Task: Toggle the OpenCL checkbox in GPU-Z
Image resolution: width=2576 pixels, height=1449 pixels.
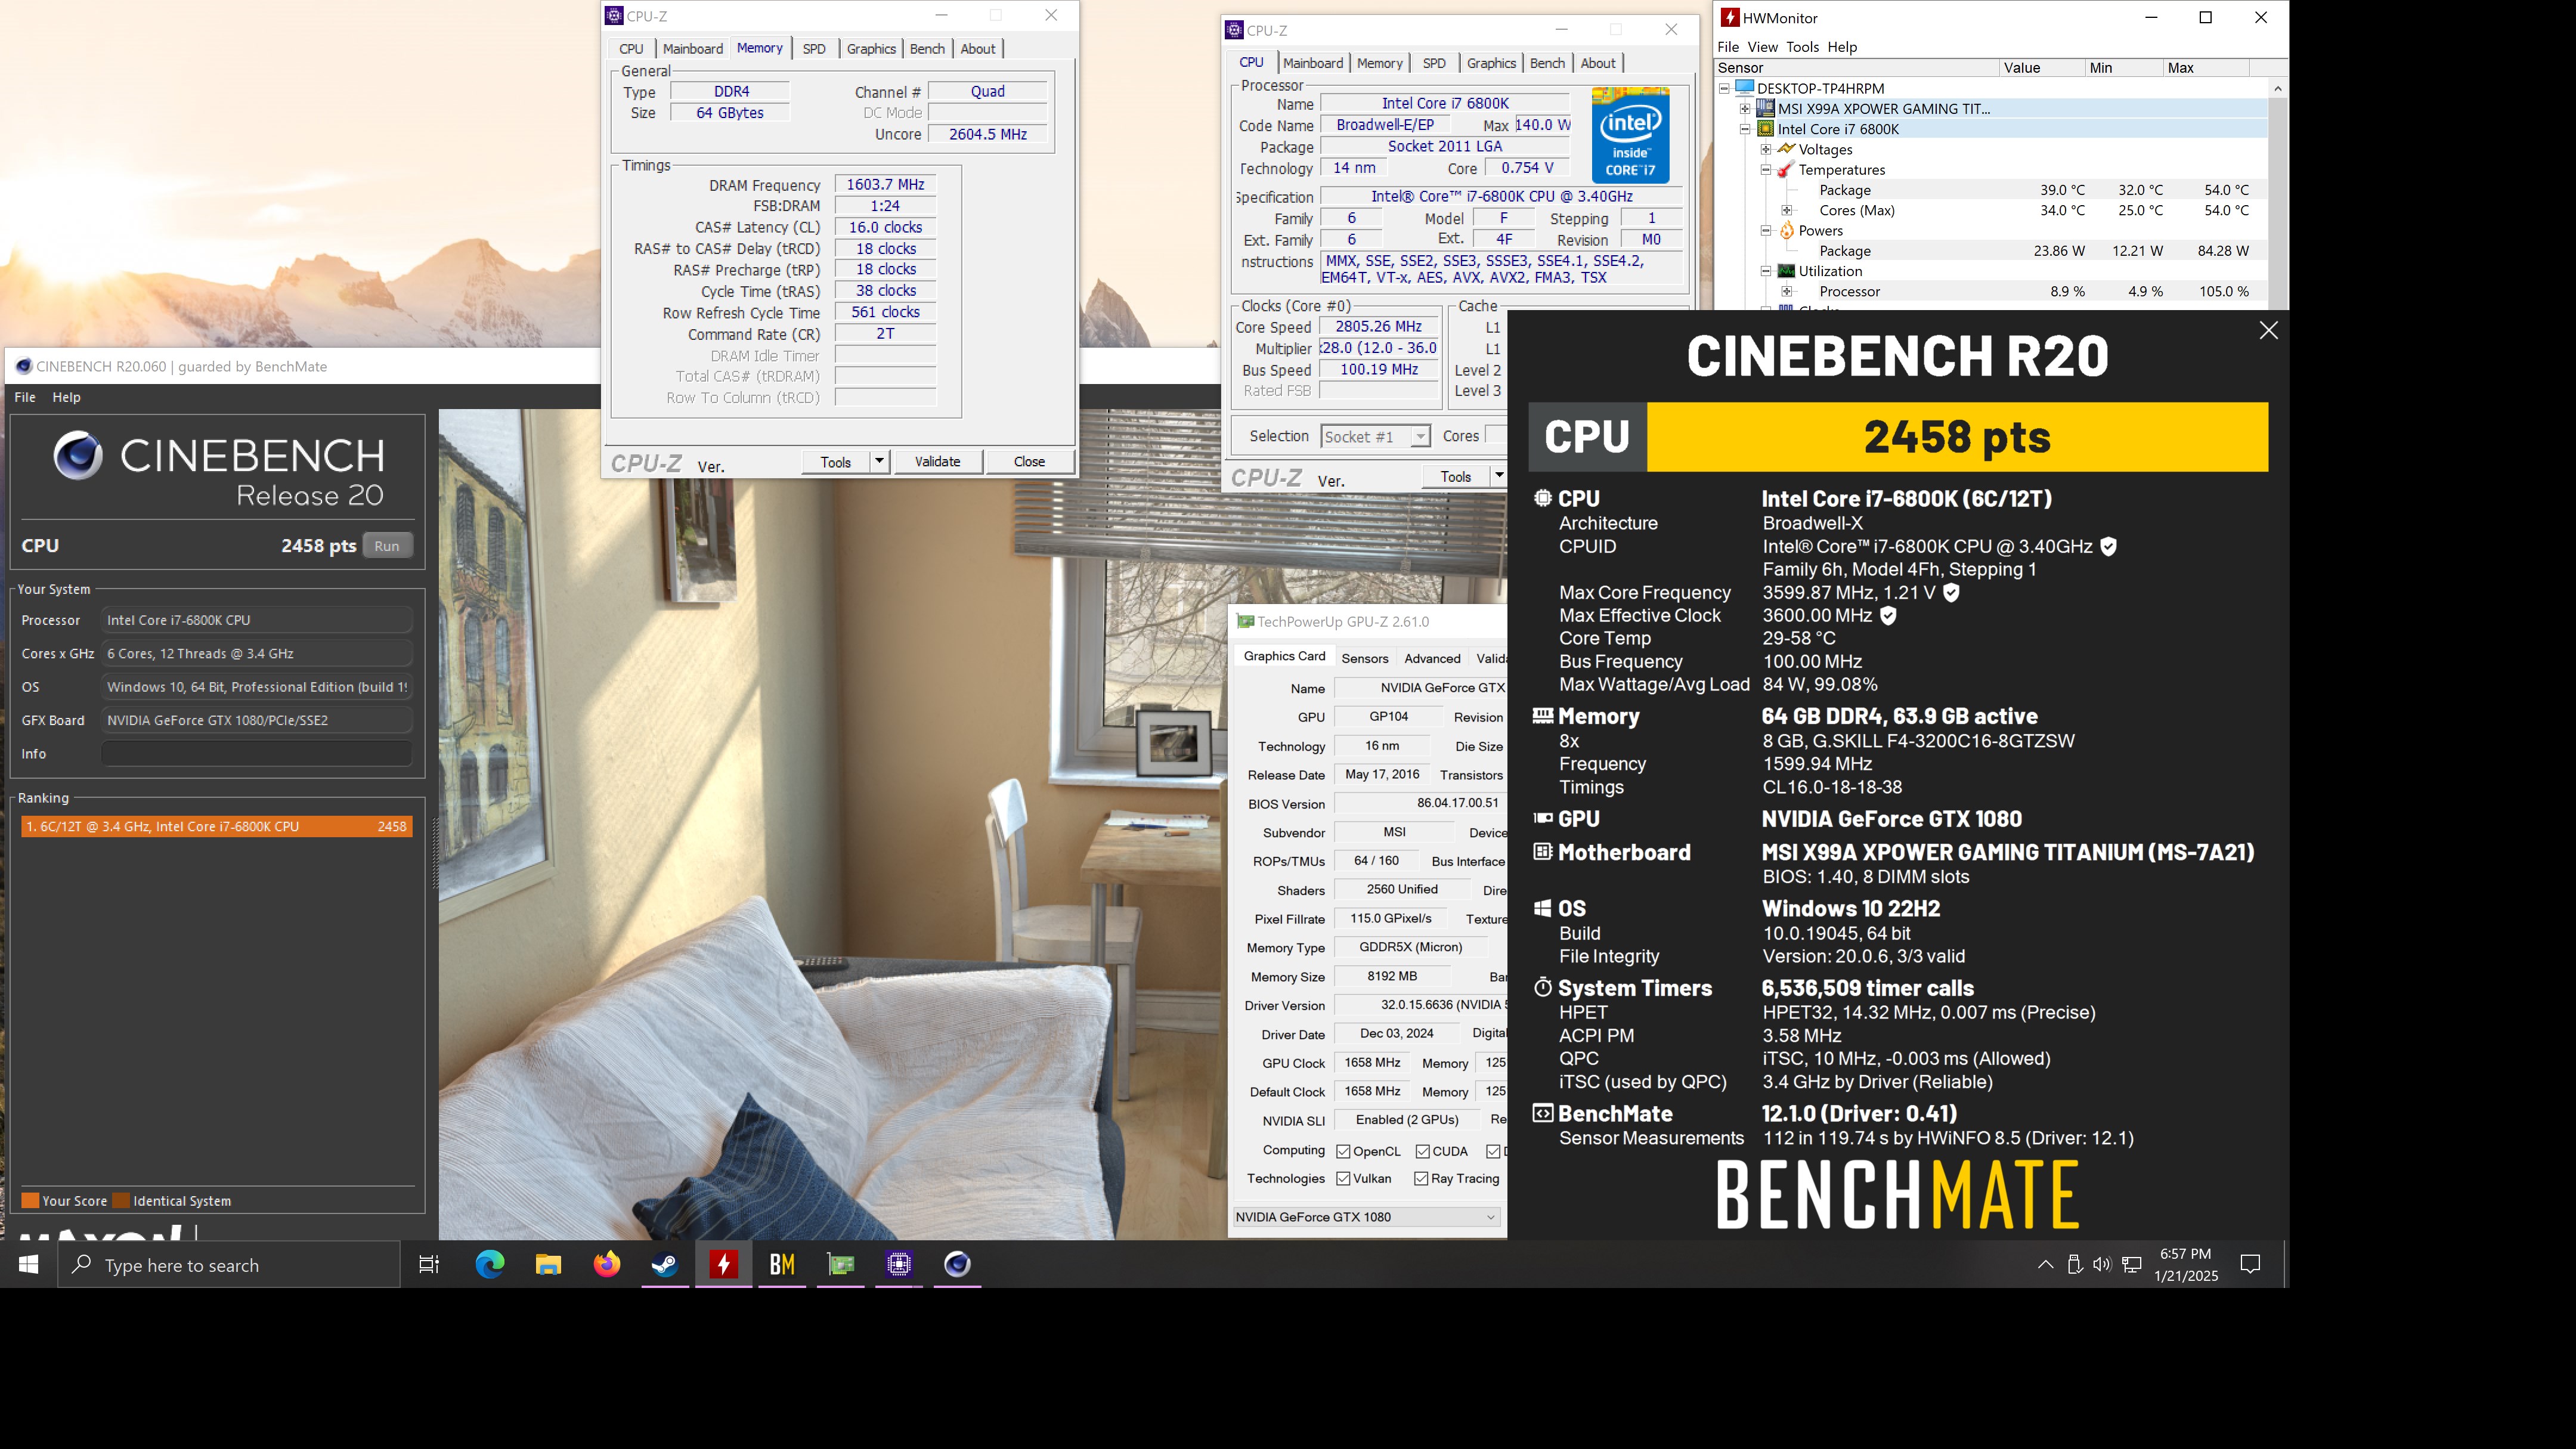Action: tap(1344, 1151)
